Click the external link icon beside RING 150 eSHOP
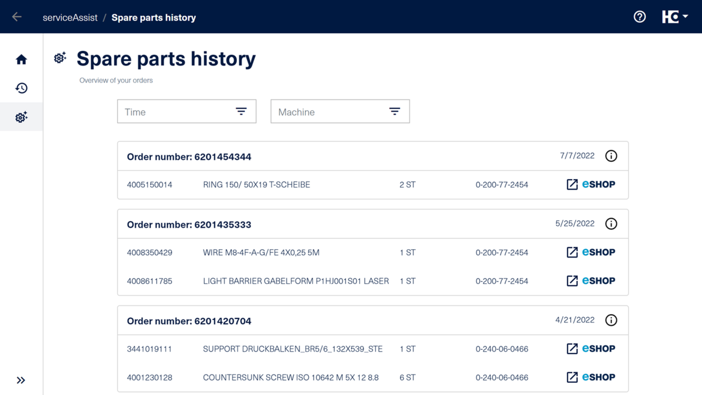702x395 pixels. (572, 184)
